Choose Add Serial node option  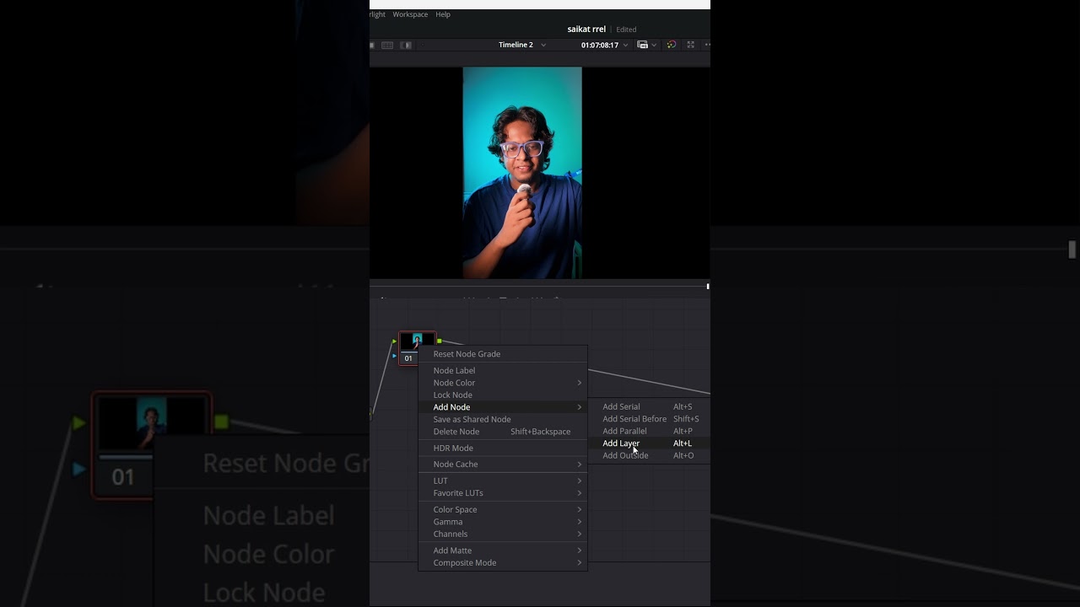650,406
